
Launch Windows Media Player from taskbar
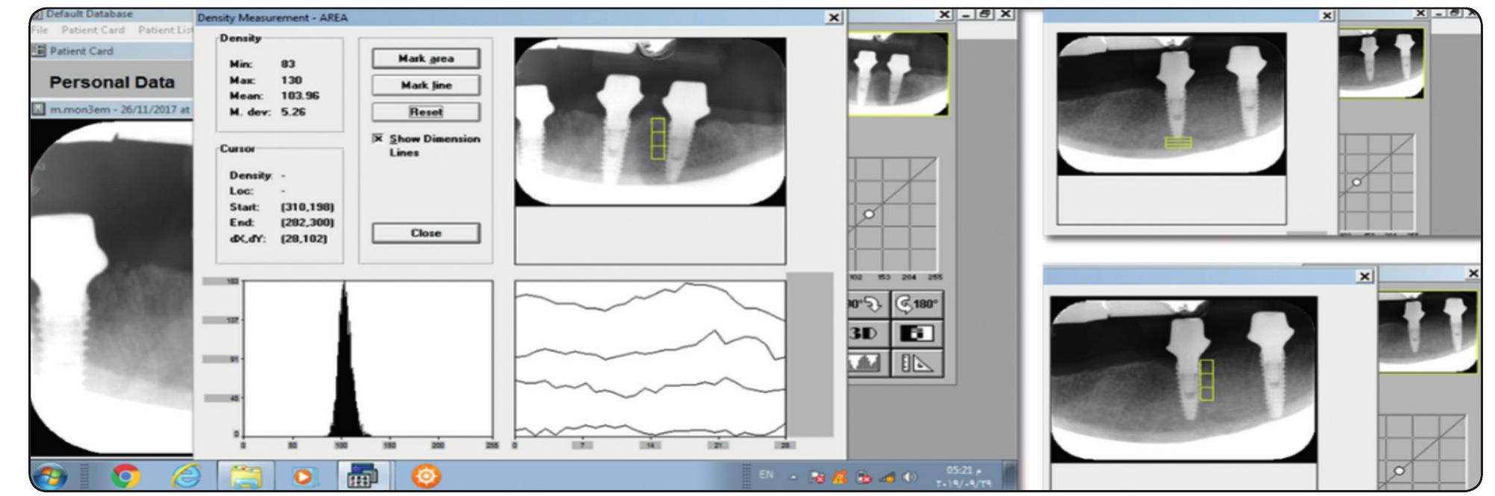(303, 476)
